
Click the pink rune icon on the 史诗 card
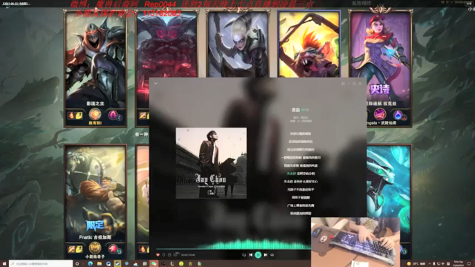pyautogui.click(x=379, y=115)
